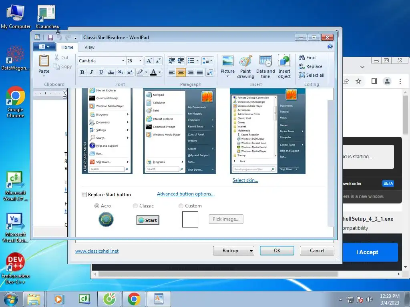Open the font color dropdown arrow
410x307 pixels.
point(159,72)
